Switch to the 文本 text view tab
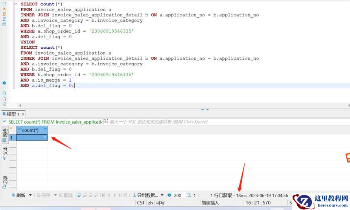Screen dimensions: 350x210 pos(5,153)
